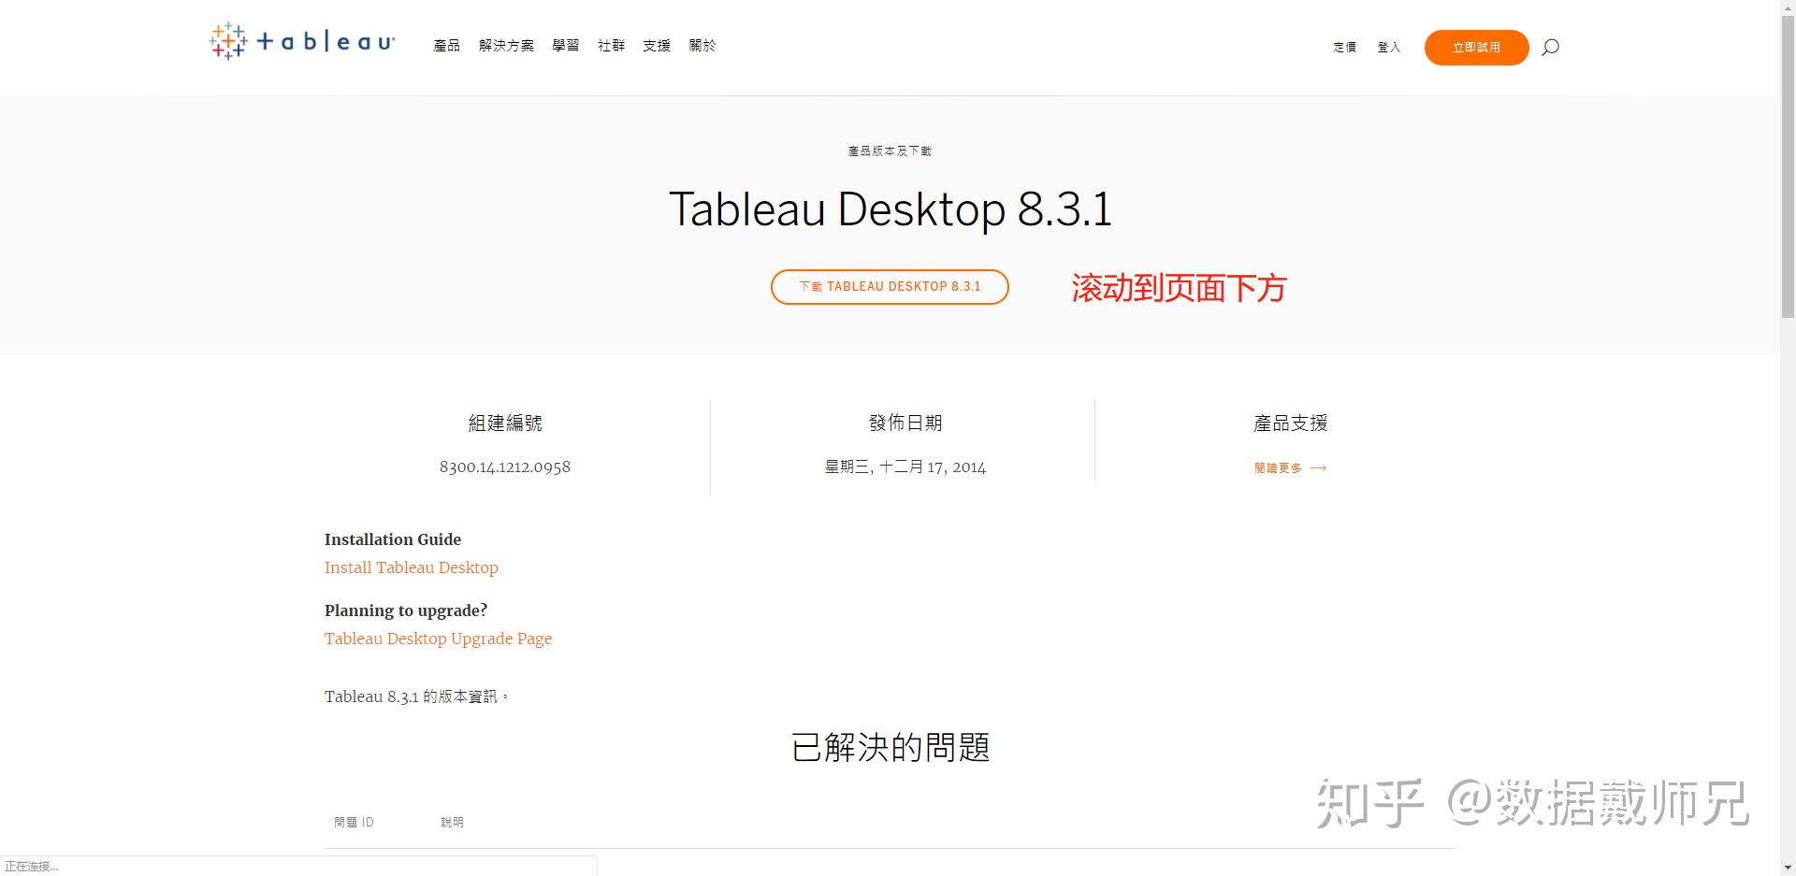The height and width of the screenshot is (876, 1796).
Task: Open the 學習 menu
Action: coord(566,46)
